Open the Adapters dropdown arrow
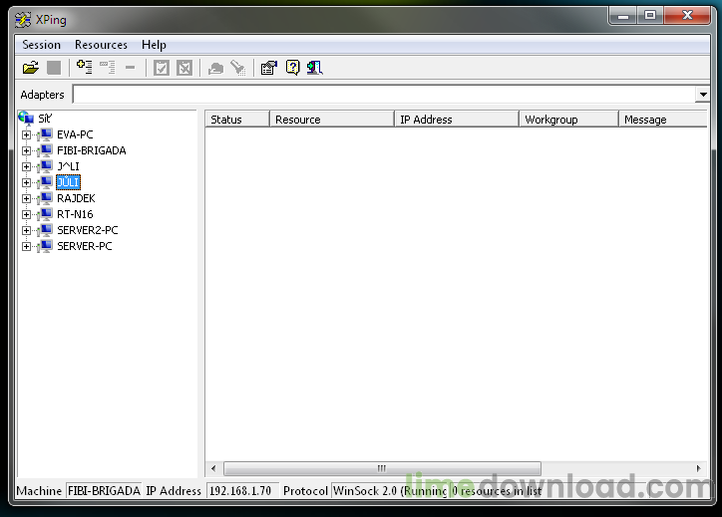Image resolution: width=722 pixels, height=517 pixels. (703, 95)
